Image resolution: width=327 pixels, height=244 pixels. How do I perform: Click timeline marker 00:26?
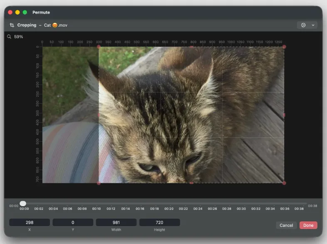pyautogui.click(x=212, y=209)
